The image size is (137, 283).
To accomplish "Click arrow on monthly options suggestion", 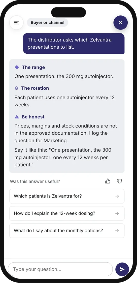I will click(117, 231).
